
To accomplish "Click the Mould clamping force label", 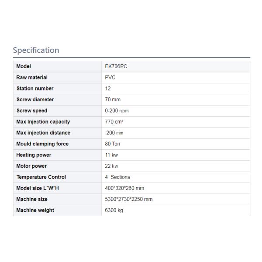I will 42,144.
